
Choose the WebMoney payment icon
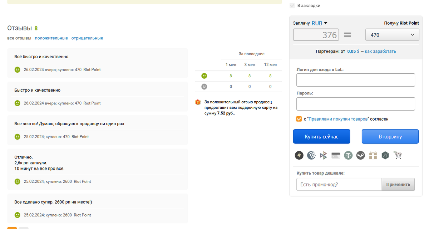311,155
